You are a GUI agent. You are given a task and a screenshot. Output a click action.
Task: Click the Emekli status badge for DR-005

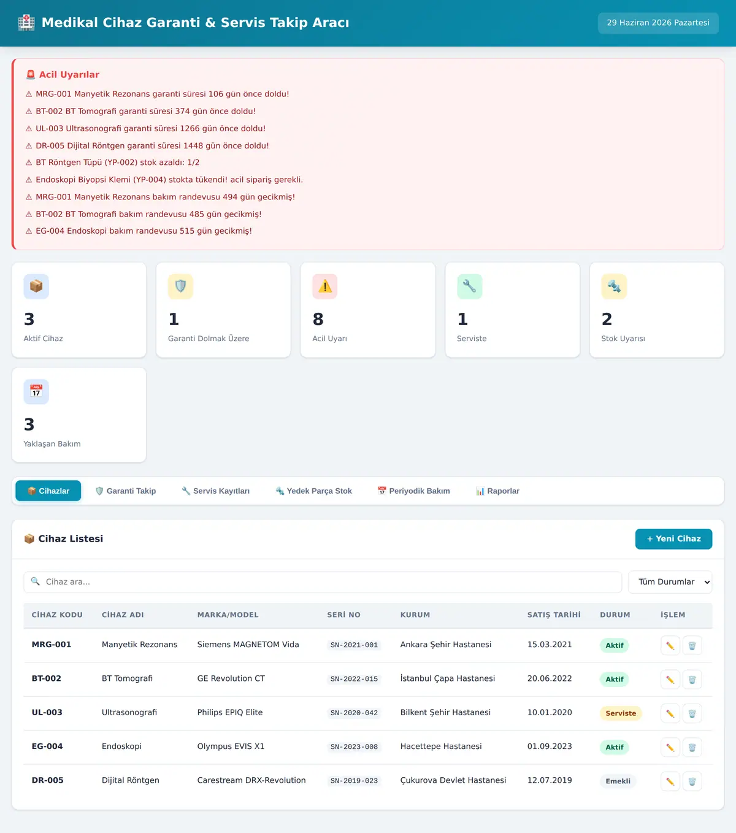click(618, 781)
